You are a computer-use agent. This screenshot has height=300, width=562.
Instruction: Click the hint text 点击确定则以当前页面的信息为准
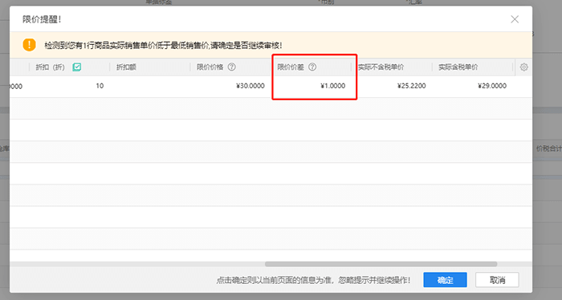pyautogui.click(x=313, y=280)
